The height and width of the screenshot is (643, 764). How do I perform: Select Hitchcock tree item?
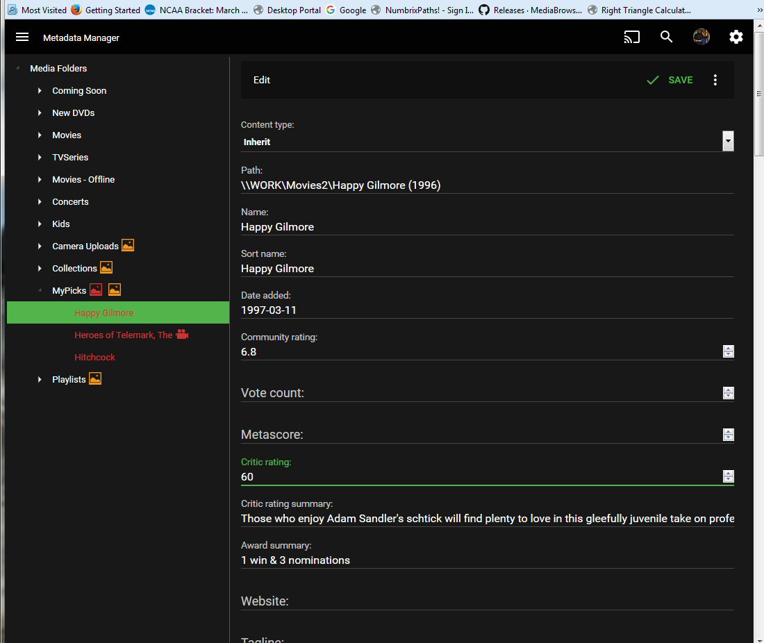tap(94, 357)
